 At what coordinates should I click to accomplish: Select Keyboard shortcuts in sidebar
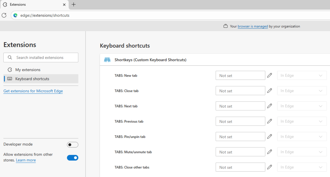click(x=32, y=79)
